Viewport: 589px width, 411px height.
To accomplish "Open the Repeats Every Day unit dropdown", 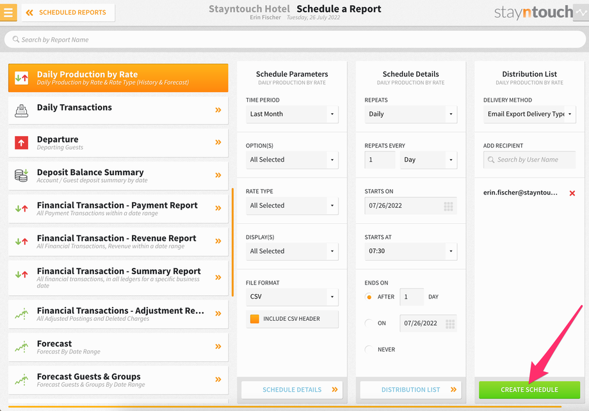I will click(428, 160).
